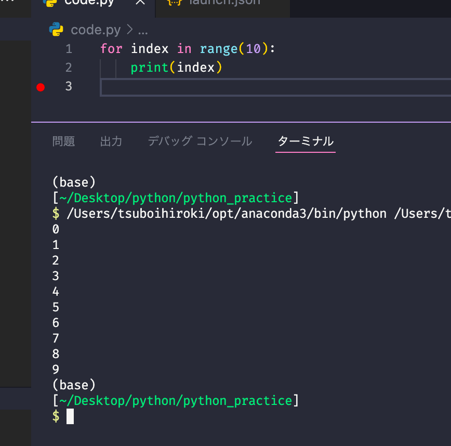This screenshot has width=451, height=446.
Task: Click the empty line 3 in editor
Action: [x=275, y=87]
